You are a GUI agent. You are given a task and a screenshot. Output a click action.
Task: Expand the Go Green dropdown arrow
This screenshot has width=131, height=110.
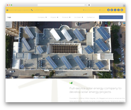click(82, 17)
